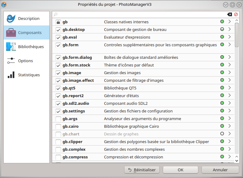Expand details arrow for gb.form.stock
Viewport: 243px width, 178px height.
pyautogui.click(x=229, y=65)
